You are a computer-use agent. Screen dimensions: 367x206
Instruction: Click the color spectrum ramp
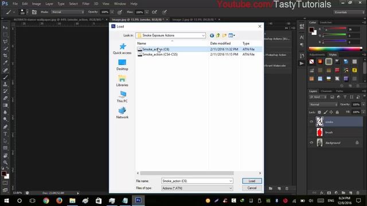click(335, 49)
